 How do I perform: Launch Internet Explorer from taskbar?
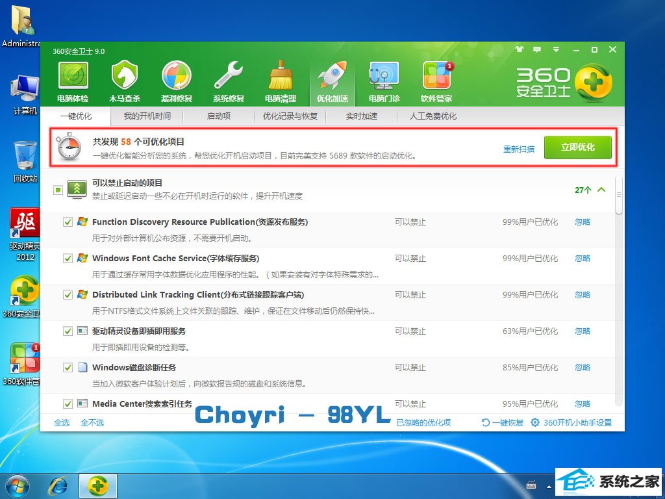point(58,486)
